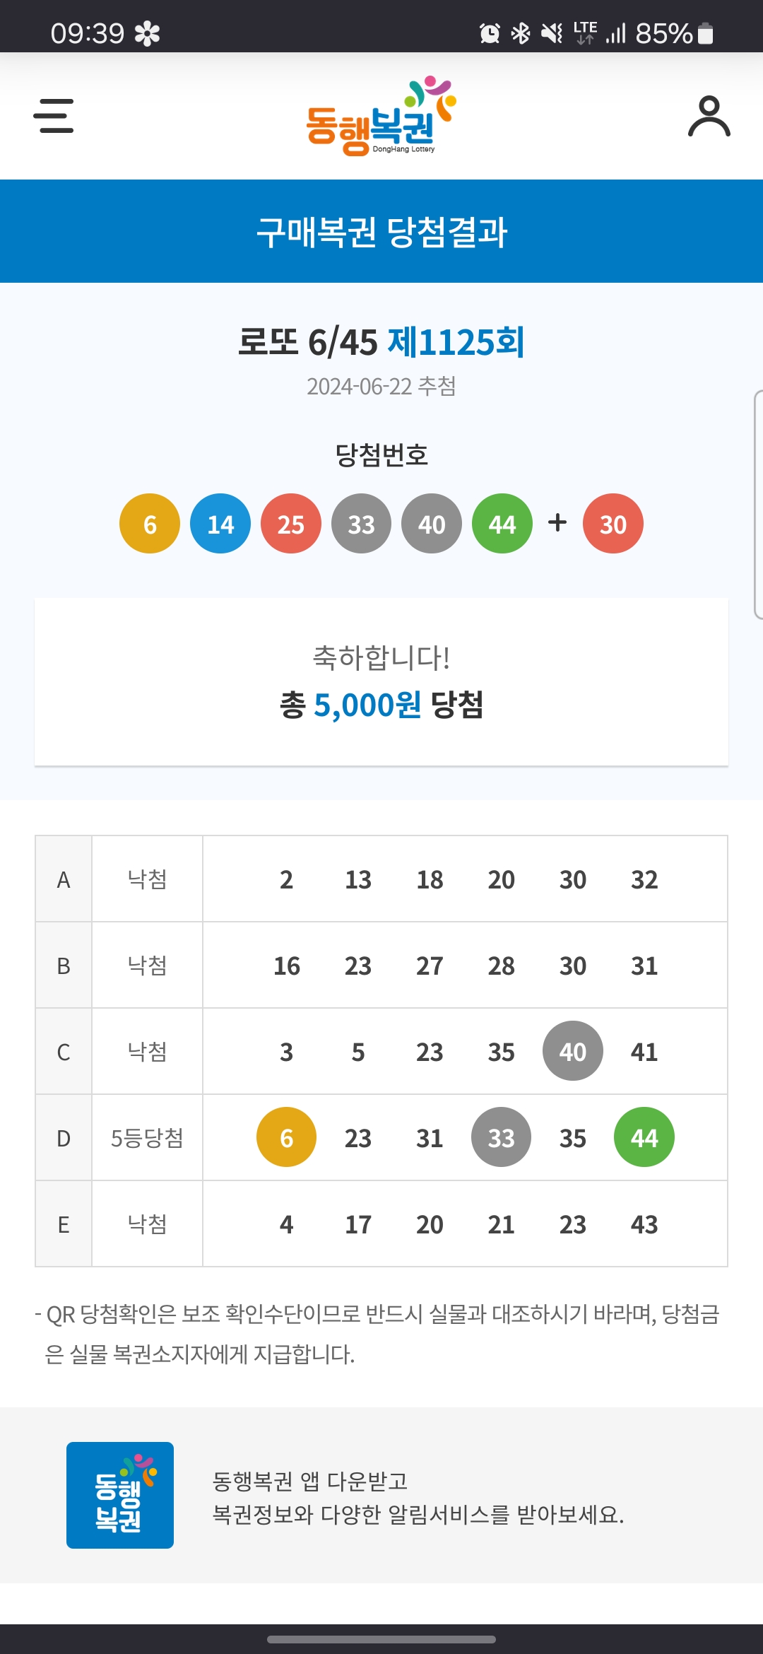Screen dimensions: 763x1654
Task: Tap the blue winning ball 14
Action: (x=220, y=524)
